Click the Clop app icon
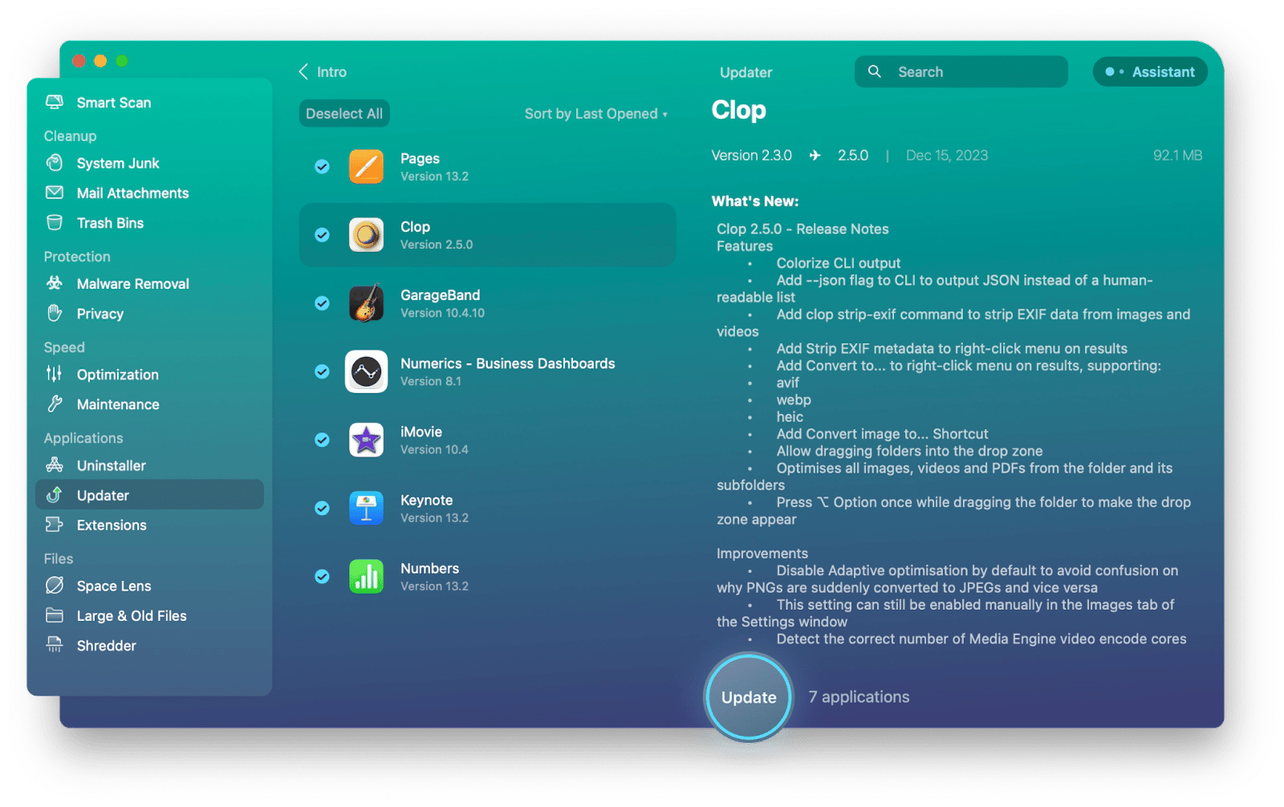This screenshot has width=1284, height=807. click(x=366, y=235)
